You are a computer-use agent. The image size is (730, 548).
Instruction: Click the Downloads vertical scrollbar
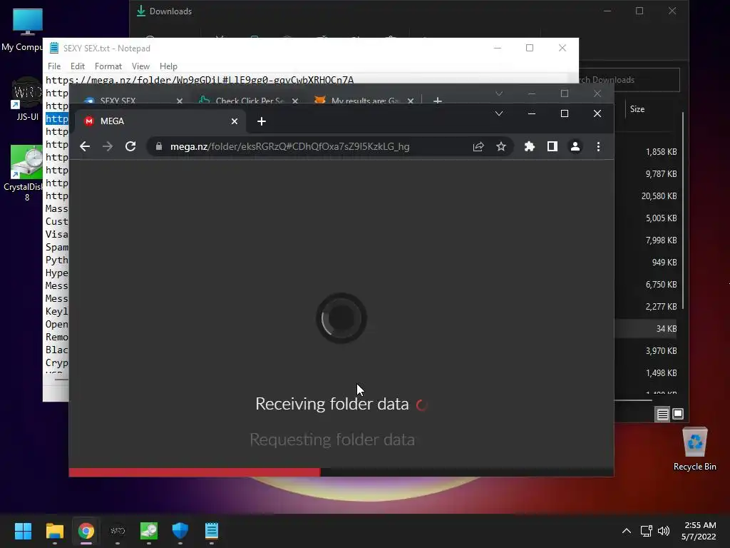click(683, 210)
